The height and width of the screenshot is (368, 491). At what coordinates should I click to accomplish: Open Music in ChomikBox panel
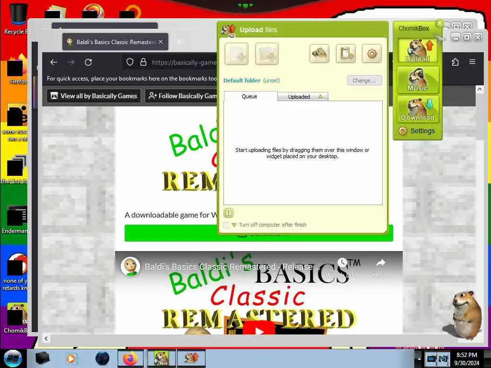(418, 80)
